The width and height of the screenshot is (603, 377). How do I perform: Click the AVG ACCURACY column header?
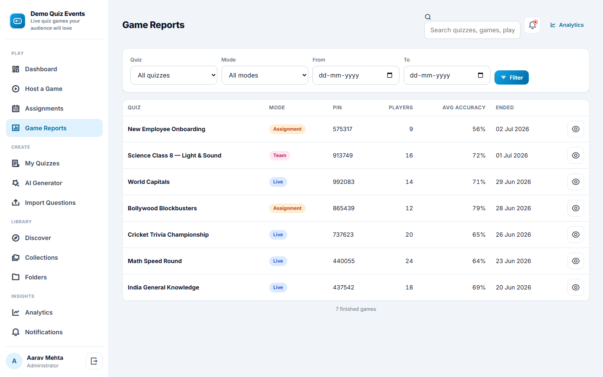[x=464, y=108]
